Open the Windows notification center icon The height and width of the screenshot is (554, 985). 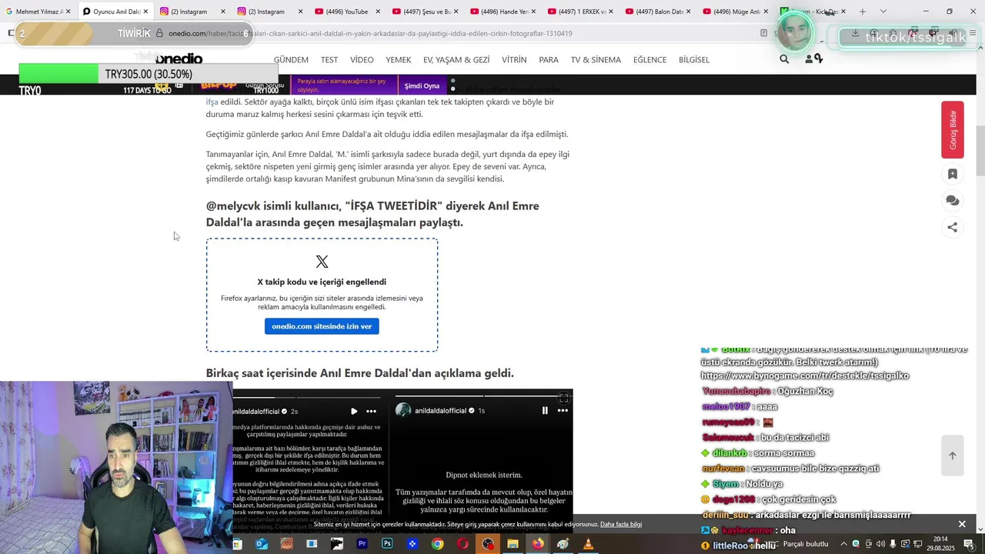click(x=969, y=544)
